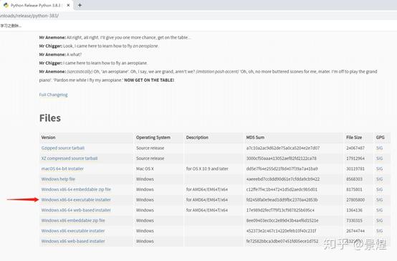This screenshot has width=397, height=261.
Task: Open SIG link for XZ compressed tarball
Action: [x=379, y=158]
